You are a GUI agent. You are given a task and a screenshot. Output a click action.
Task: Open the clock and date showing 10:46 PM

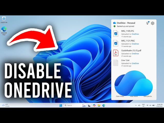click(159, 105)
